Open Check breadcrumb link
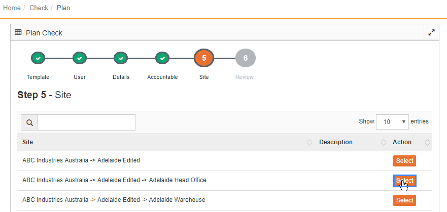The width and height of the screenshot is (447, 212). tap(39, 8)
